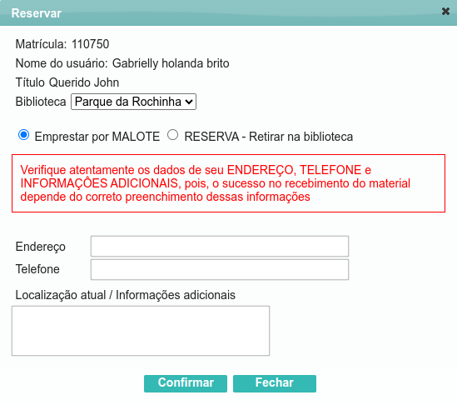The height and width of the screenshot is (405, 457).
Task: Close the Reservar dialog with the X icon
Action: tap(445, 12)
